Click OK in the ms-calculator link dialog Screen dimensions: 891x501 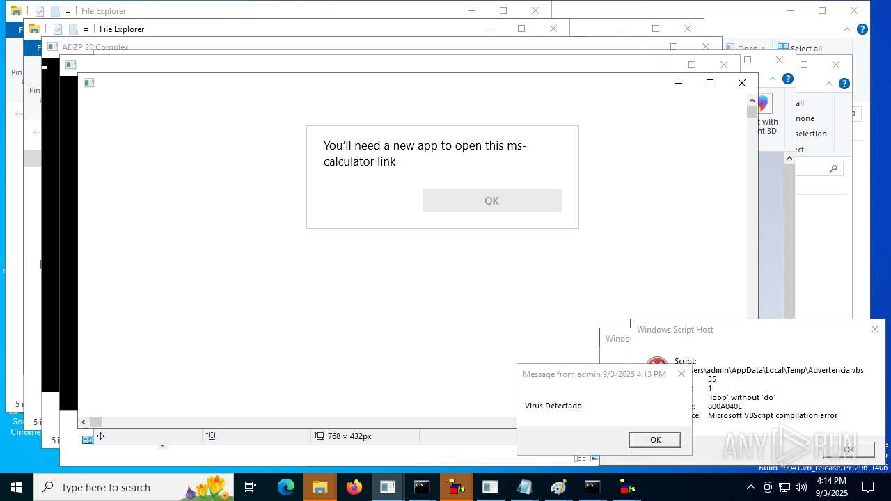(x=491, y=200)
